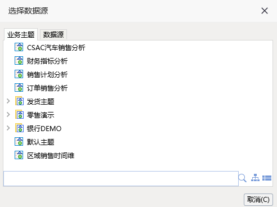The width and height of the screenshot is (277, 207).
Task: Click the 银行DEMO folder icon
Action: (19, 128)
